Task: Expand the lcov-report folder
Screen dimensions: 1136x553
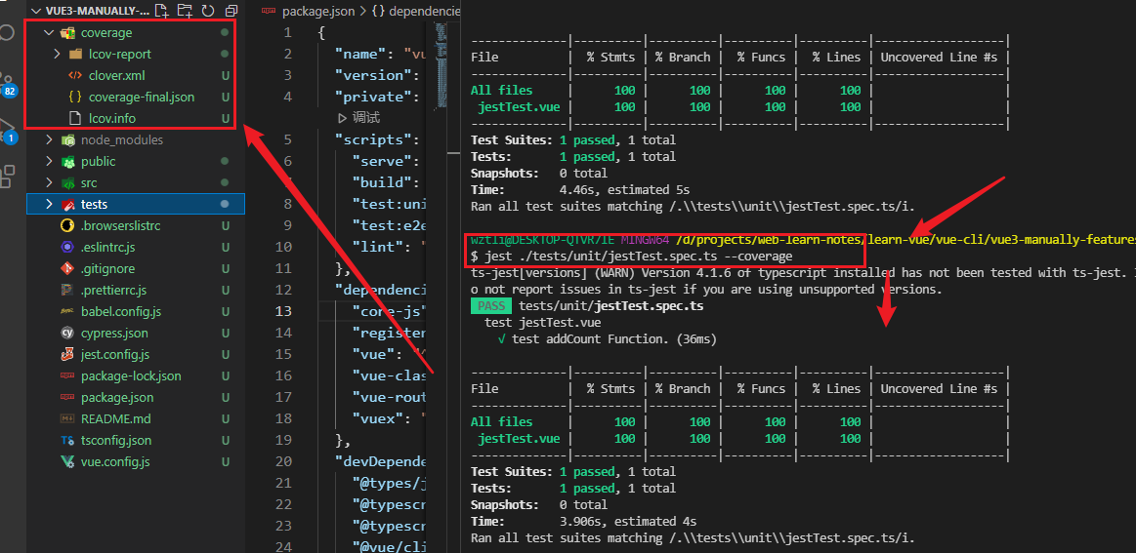Action: [x=58, y=55]
